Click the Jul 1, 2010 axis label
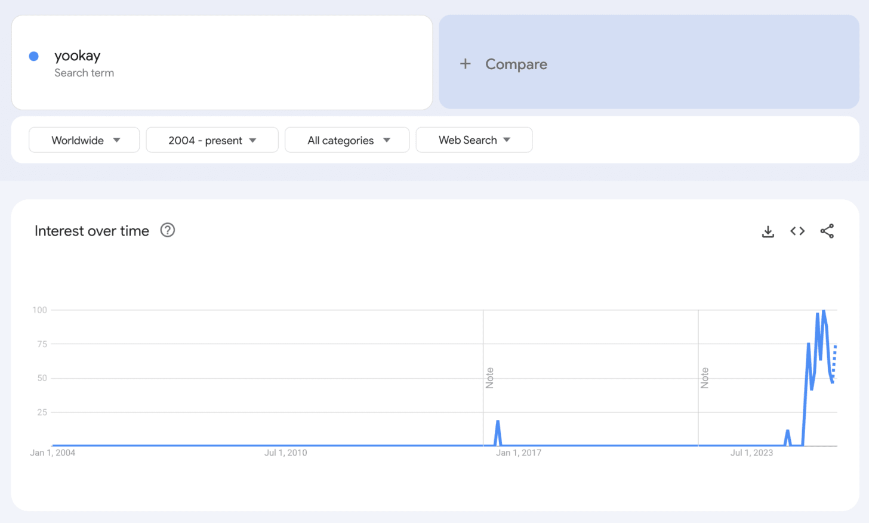The image size is (869, 523). (286, 453)
